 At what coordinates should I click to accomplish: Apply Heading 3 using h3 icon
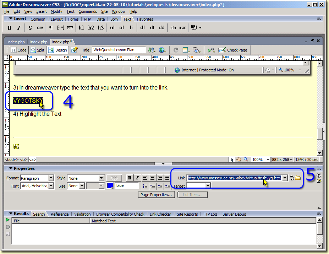point(101,28)
